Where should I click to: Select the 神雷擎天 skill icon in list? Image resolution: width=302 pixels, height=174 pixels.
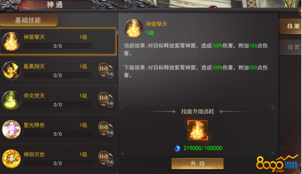11,41
